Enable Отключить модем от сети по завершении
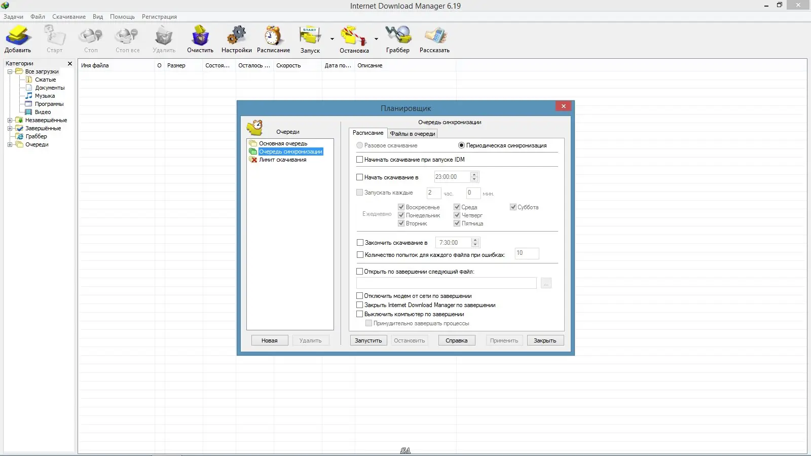This screenshot has height=456, width=811. 360,296
